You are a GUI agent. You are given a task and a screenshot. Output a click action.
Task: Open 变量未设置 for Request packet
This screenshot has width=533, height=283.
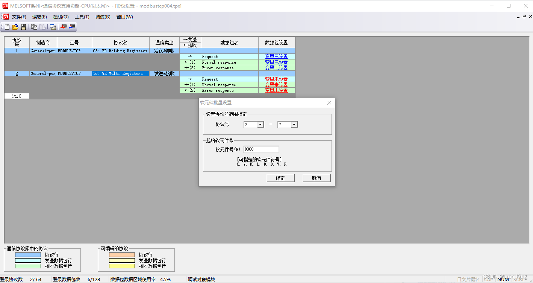click(276, 79)
